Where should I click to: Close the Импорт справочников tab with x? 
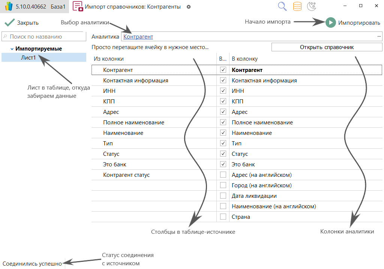pos(189,7)
